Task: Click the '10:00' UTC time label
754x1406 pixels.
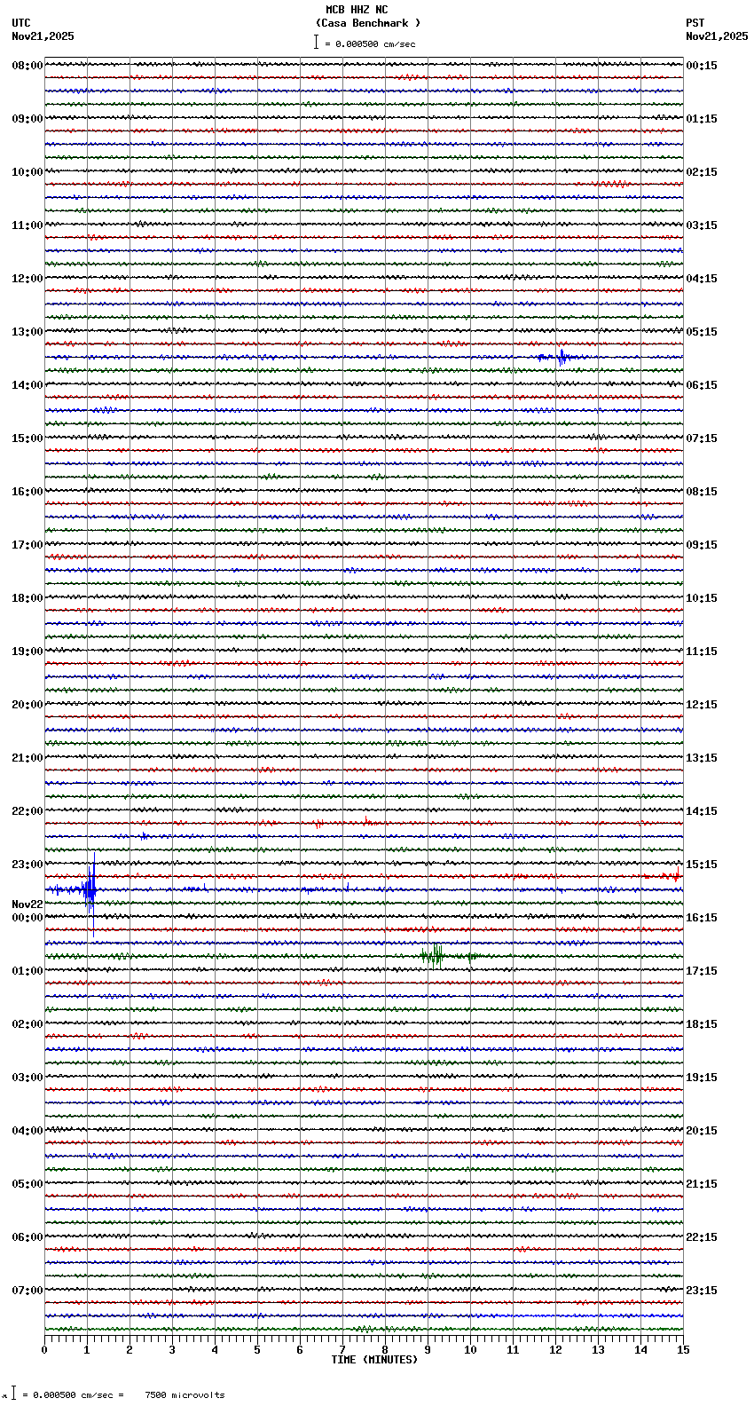Action: (x=27, y=172)
